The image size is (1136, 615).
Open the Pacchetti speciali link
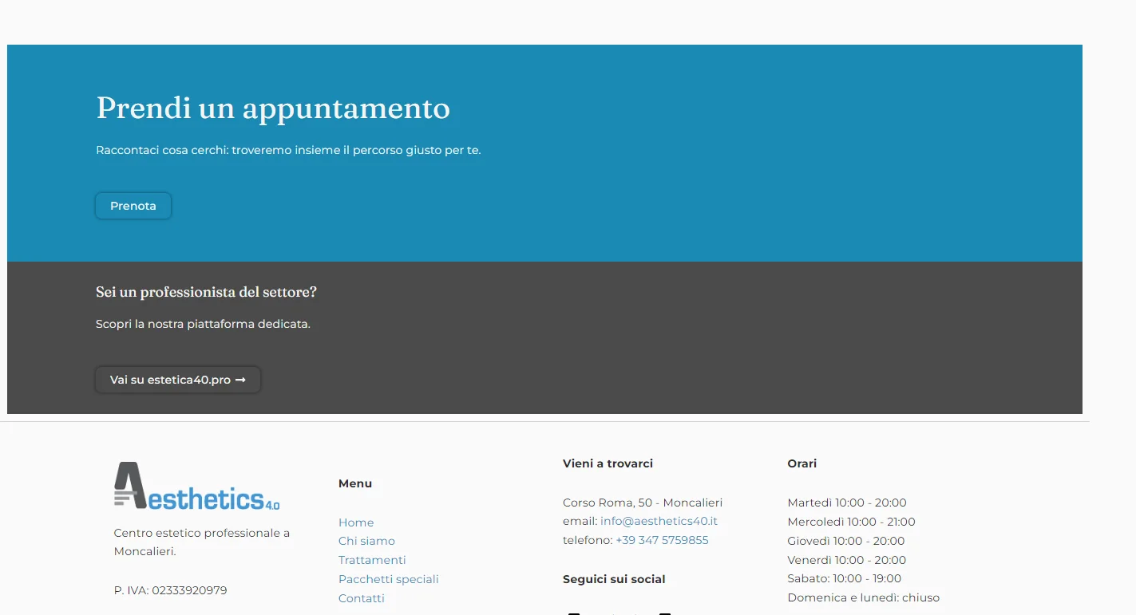point(389,579)
